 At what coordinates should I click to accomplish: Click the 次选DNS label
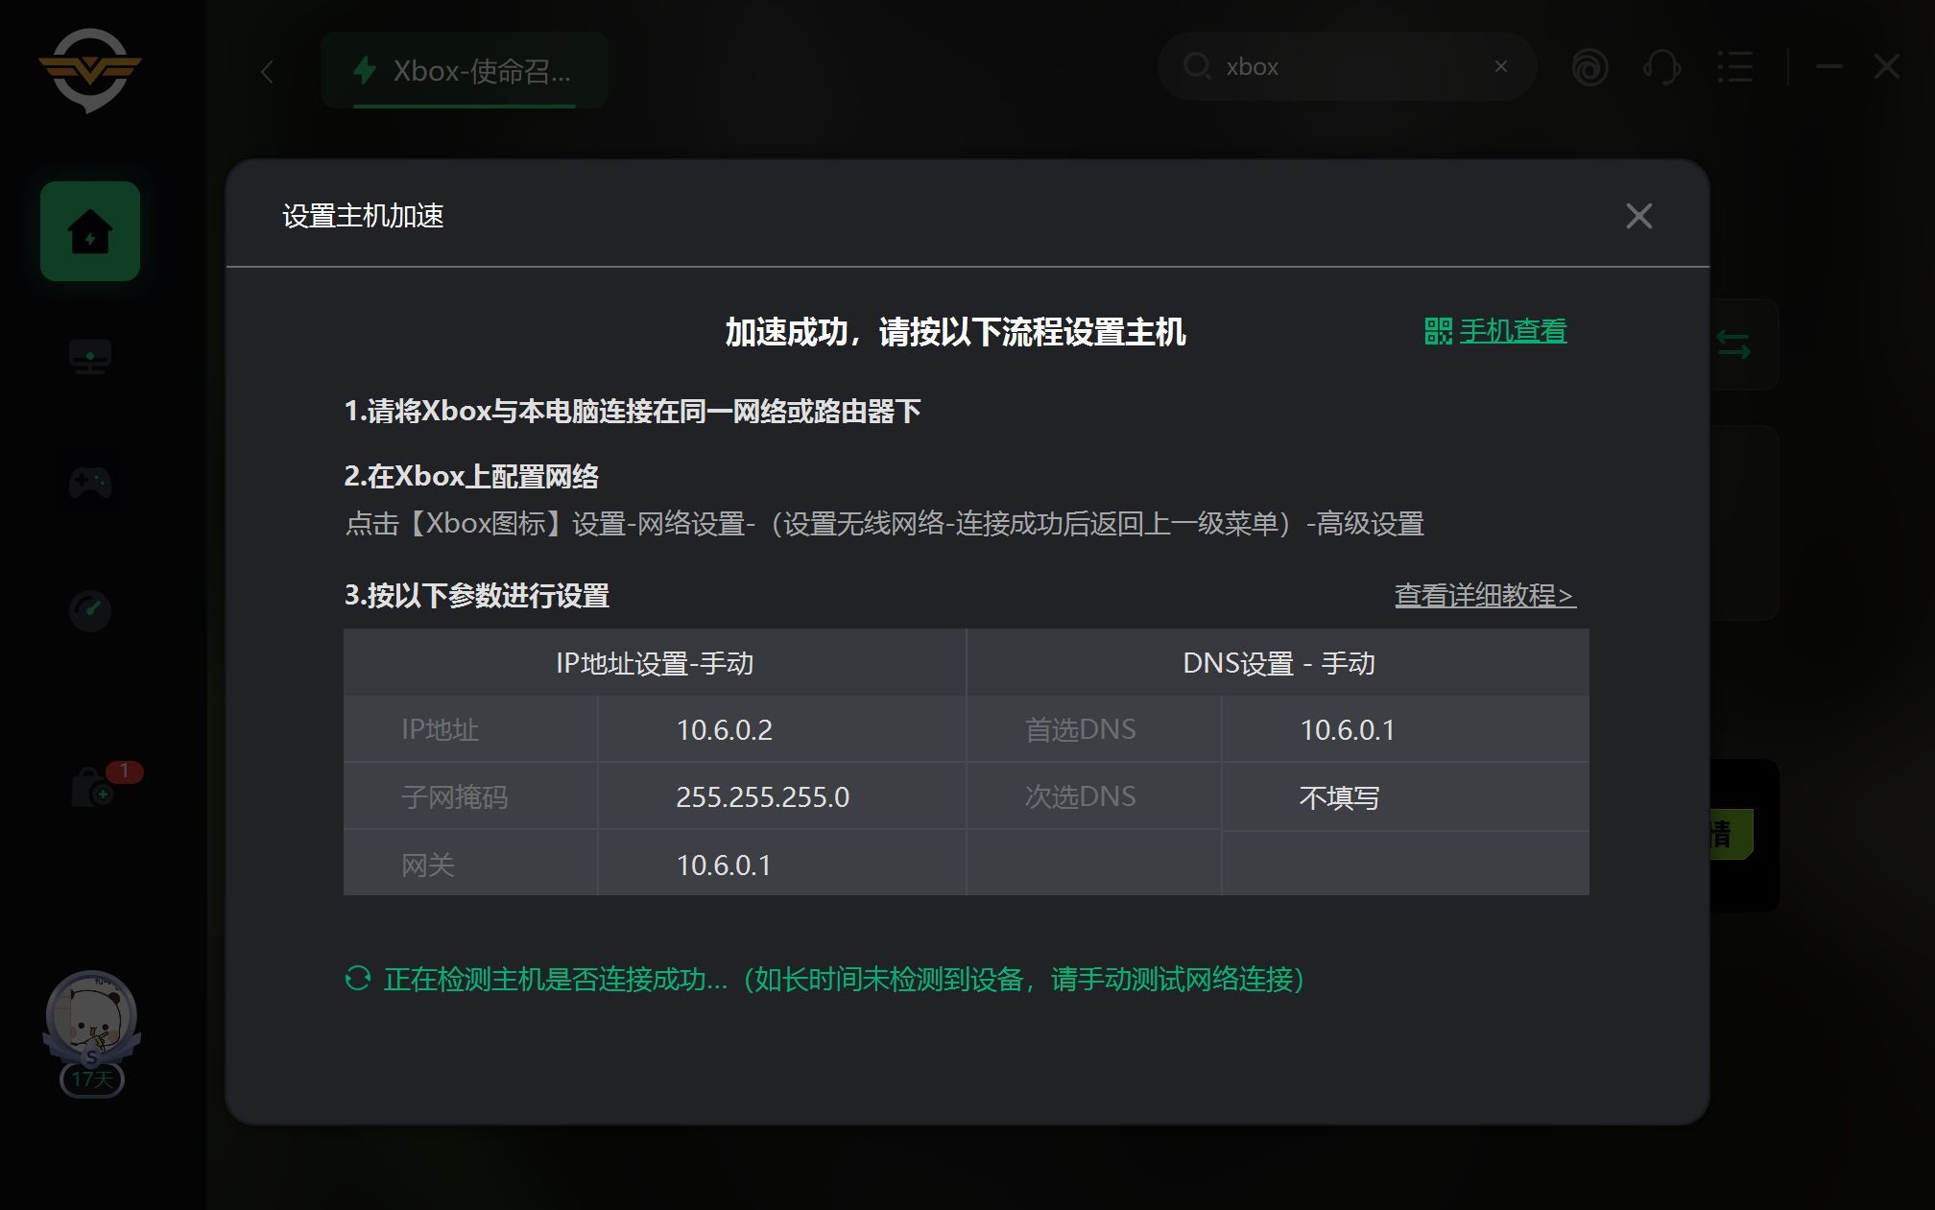point(1081,797)
